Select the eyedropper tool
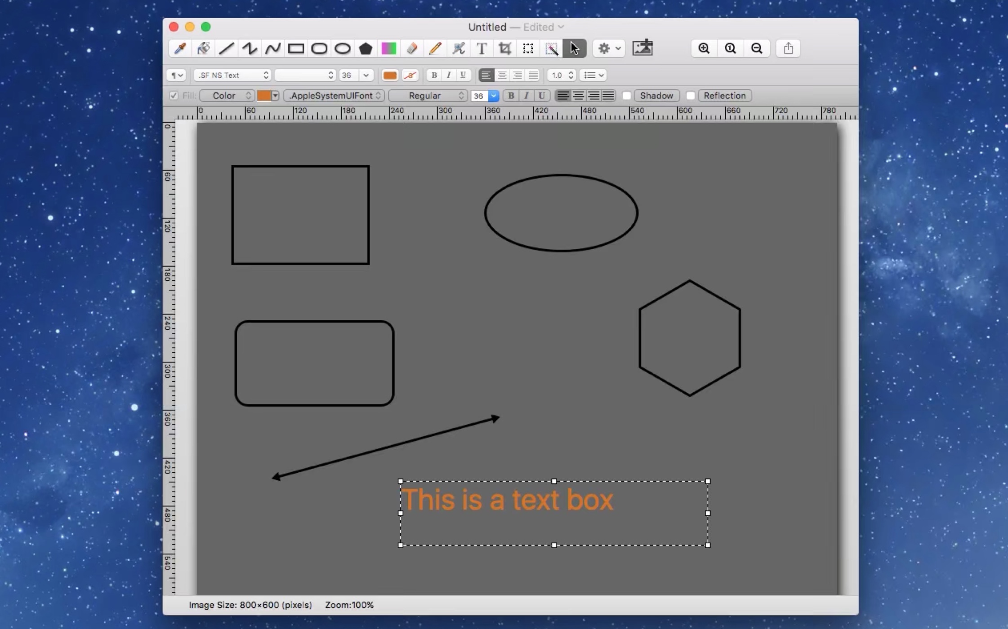 pos(180,48)
